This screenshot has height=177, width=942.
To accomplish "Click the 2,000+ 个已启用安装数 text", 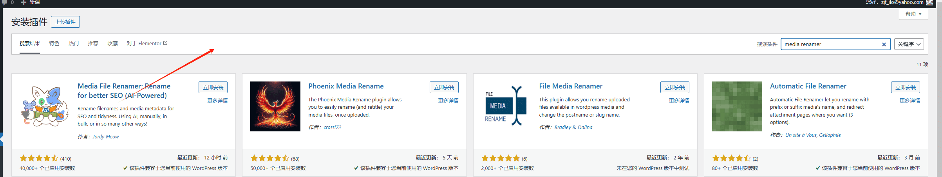I will (x=507, y=168).
